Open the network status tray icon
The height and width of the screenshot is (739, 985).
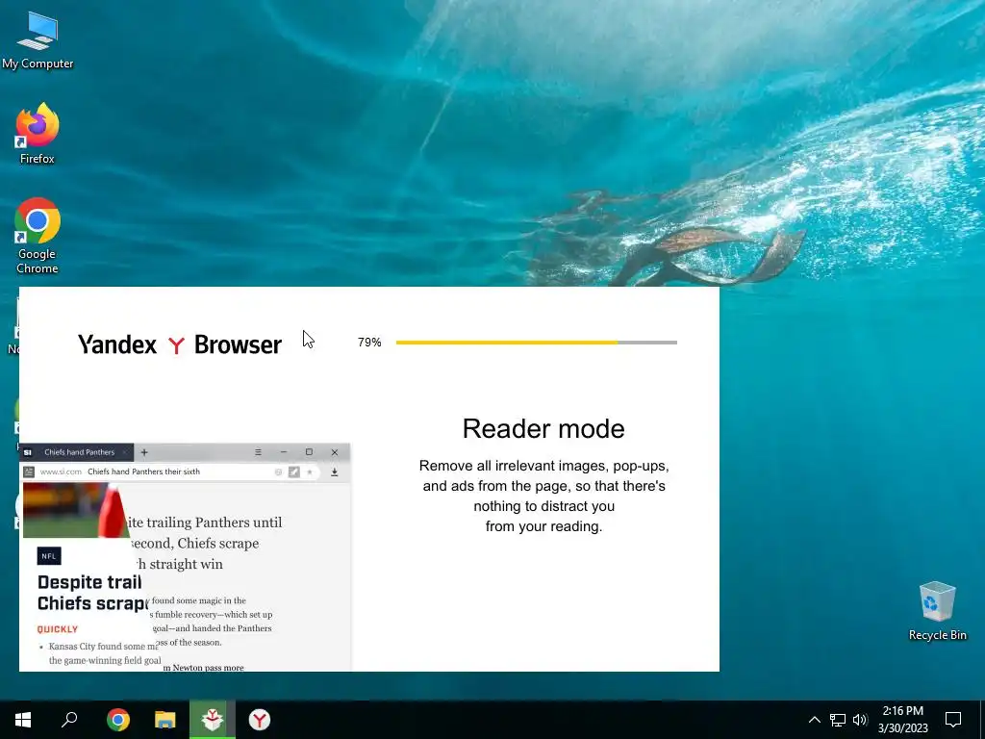(x=838, y=720)
